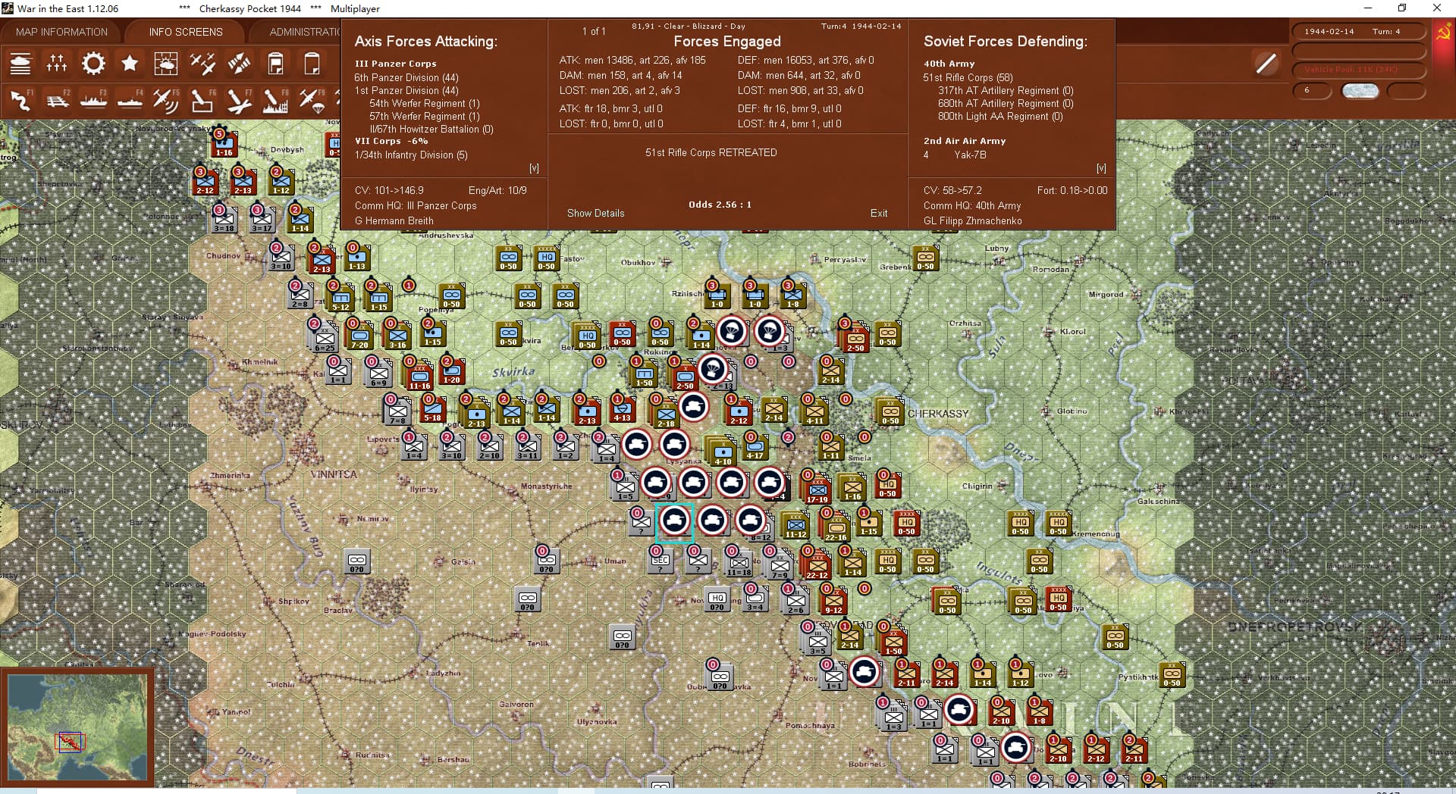Expand the Axis attacking forces list with [v]
This screenshot has width=1456, height=794.
click(534, 168)
